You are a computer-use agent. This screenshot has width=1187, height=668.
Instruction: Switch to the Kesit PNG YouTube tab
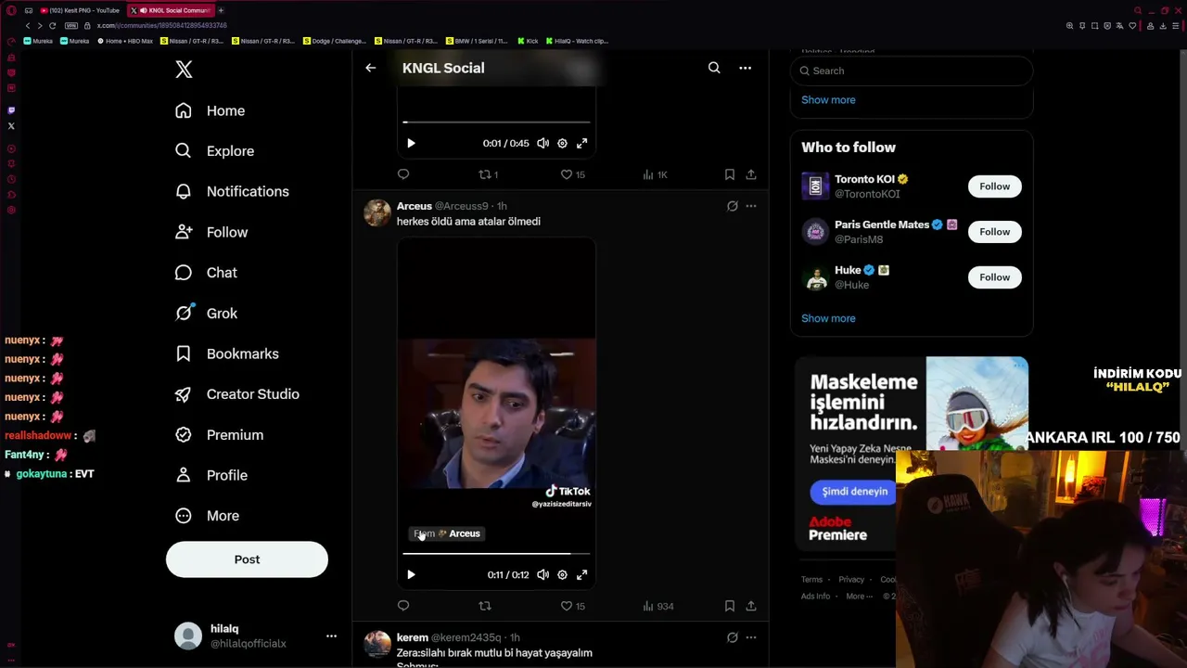80,10
